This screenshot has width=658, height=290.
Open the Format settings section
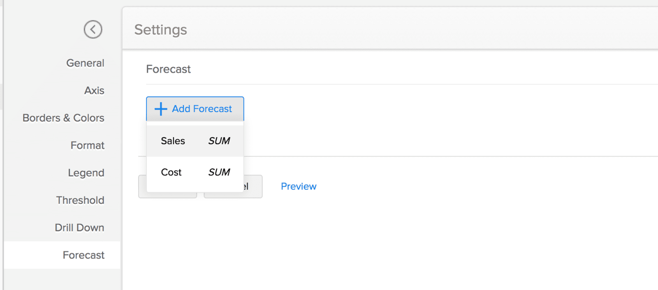[x=87, y=145]
